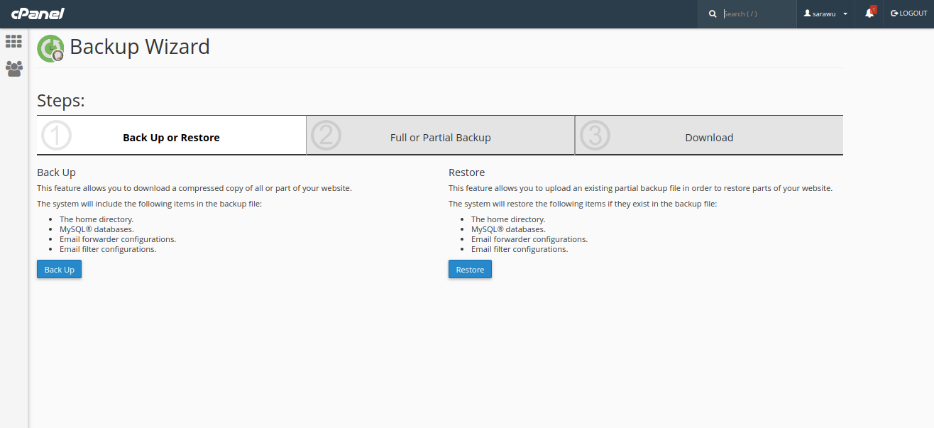Switch to Full or Partial Backup step
The height and width of the screenshot is (428, 934).
tap(440, 138)
